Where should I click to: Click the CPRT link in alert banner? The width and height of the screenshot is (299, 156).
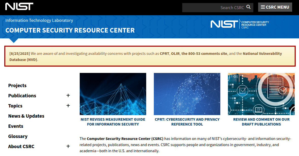(164, 54)
